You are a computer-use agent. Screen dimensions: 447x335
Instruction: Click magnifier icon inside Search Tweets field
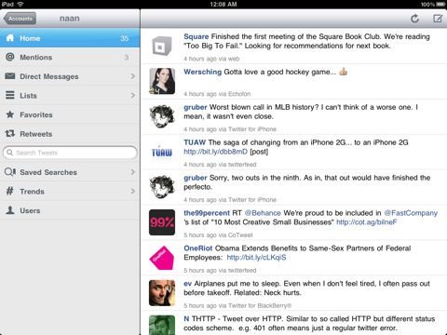click(x=10, y=153)
